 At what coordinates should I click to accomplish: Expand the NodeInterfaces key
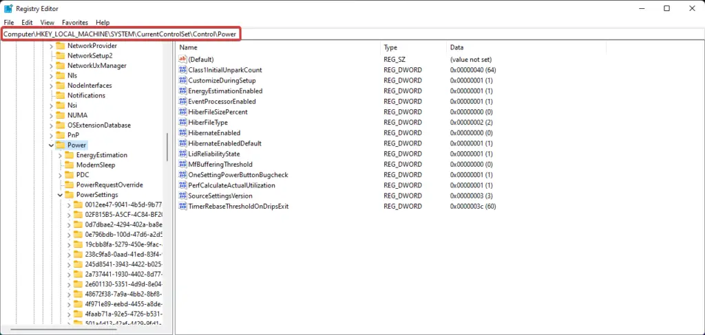51,86
